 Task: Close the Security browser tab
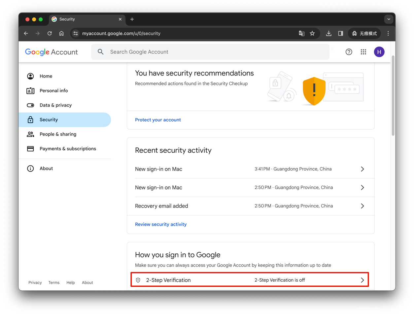tap(120, 19)
